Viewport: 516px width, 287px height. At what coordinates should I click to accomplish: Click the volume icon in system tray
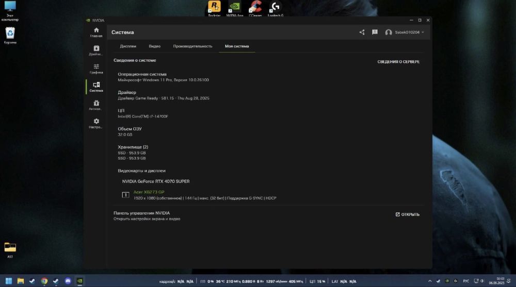click(482, 281)
